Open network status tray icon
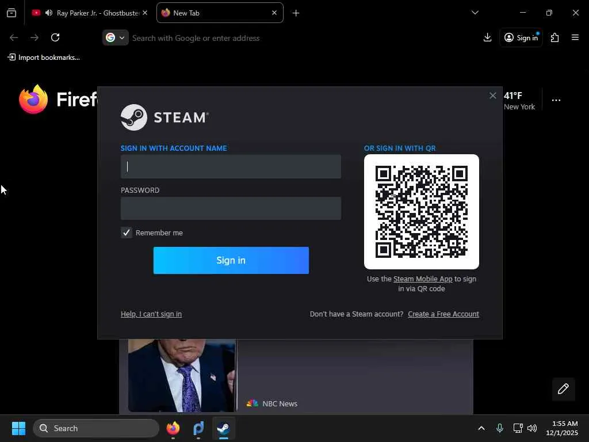589x442 pixels. click(x=518, y=428)
